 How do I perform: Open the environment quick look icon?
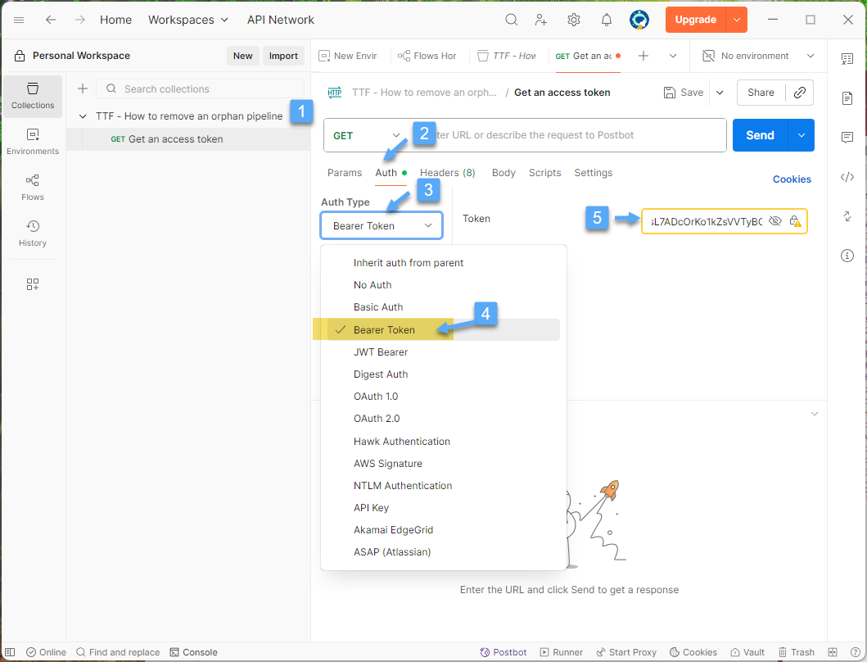click(x=847, y=59)
